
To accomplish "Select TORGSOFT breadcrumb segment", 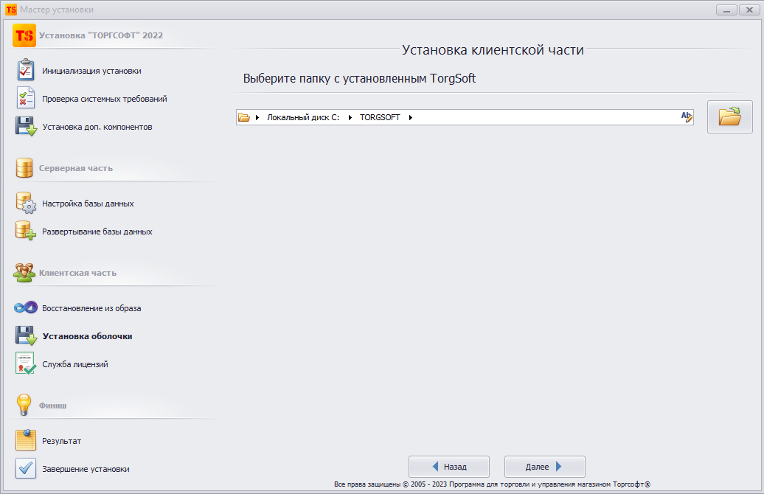I will tap(380, 117).
